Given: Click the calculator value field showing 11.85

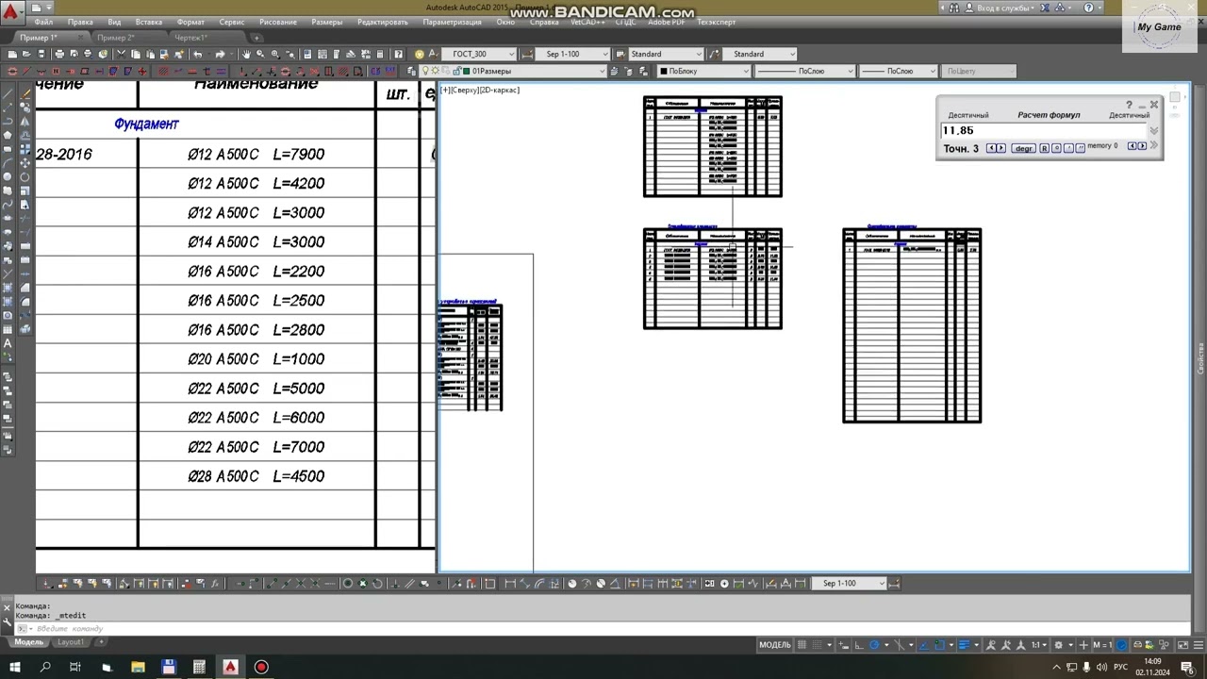Looking at the screenshot, I should (1044, 131).
